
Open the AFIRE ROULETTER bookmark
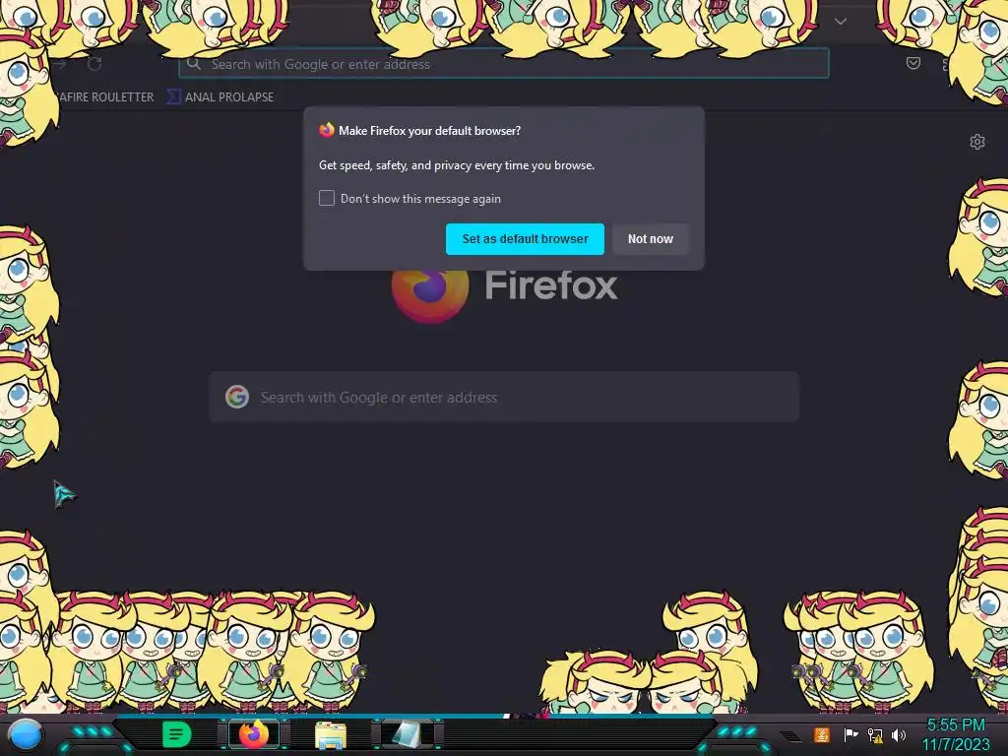pyautogui.click(x=105, y=97)
